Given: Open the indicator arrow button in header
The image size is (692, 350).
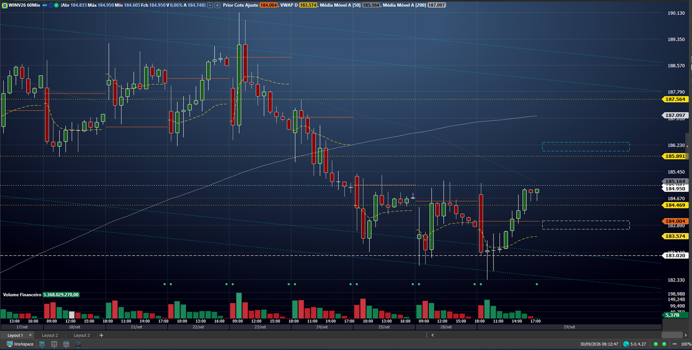Looking at the screenshot, I should click(210, 5).
